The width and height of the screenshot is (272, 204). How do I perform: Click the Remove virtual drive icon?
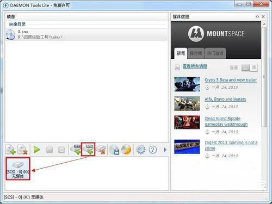point(101,150)
